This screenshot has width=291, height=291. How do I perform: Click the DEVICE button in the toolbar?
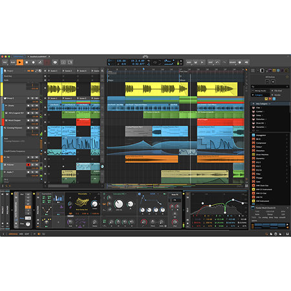233,62
